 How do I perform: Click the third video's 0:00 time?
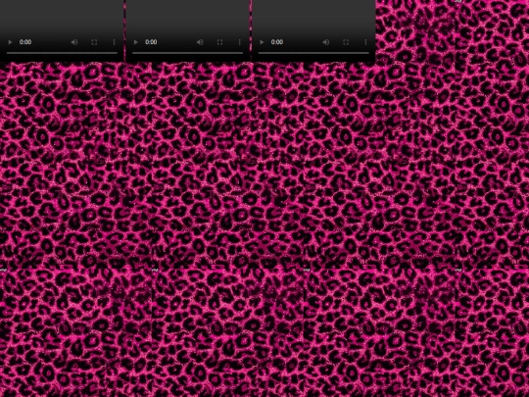click(277, 42)
